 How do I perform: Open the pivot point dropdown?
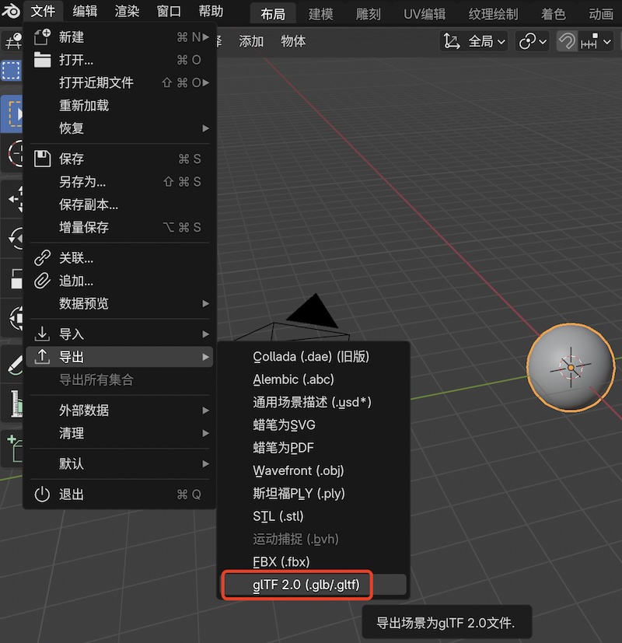533,41
